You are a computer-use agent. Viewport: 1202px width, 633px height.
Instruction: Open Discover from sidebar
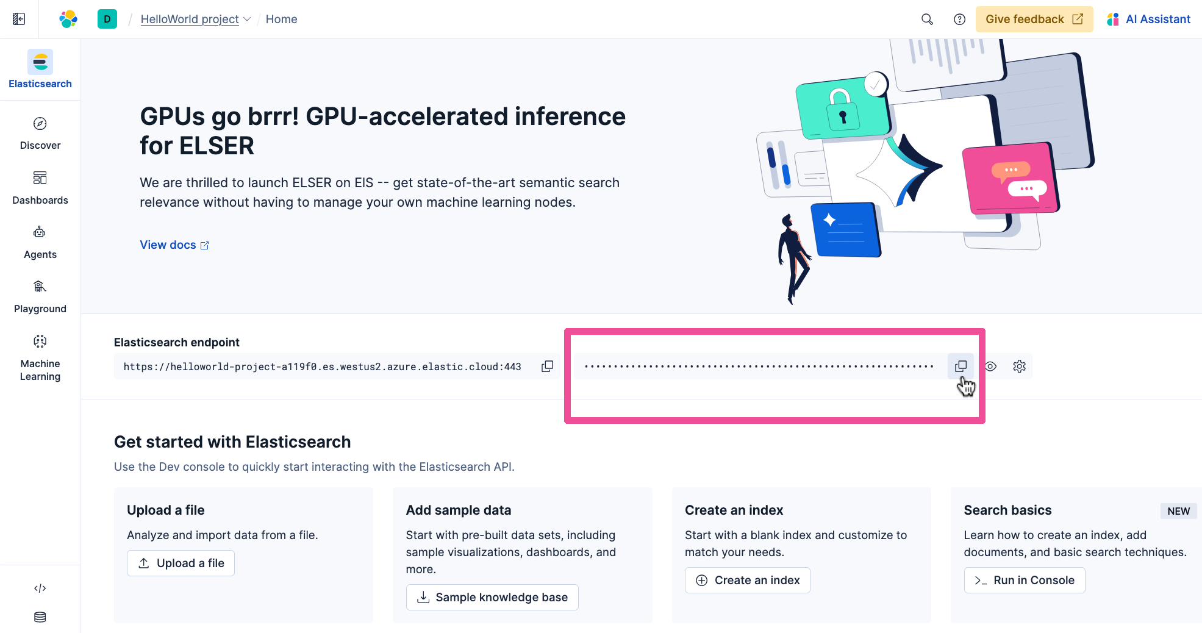coord(40,134)
